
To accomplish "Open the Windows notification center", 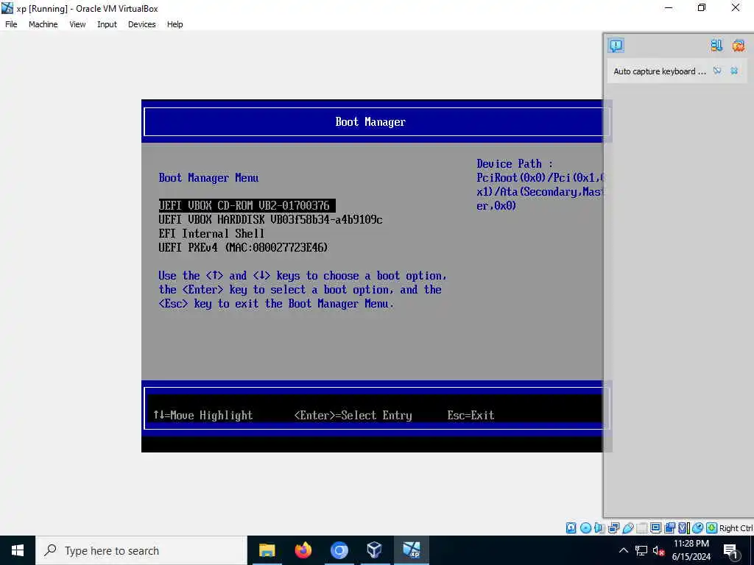I will tap(731, 550).
